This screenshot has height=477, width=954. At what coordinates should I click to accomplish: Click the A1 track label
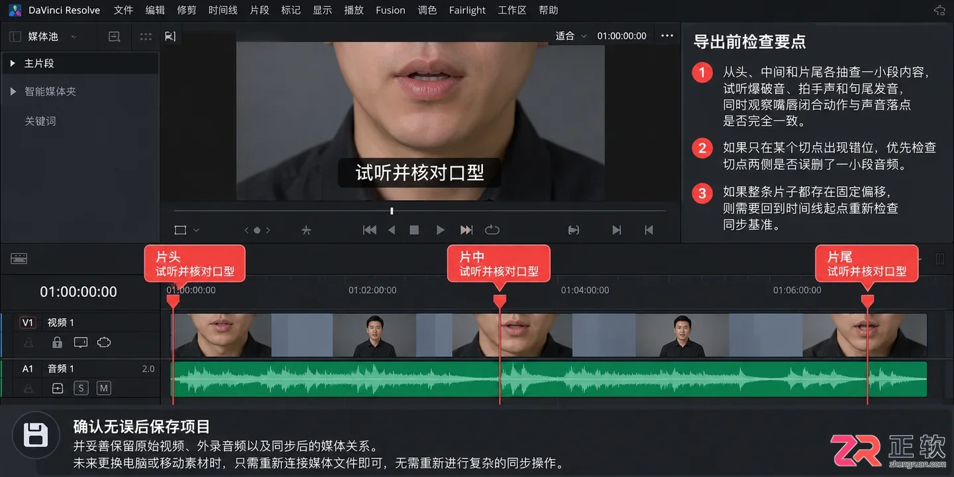(27, 368)
